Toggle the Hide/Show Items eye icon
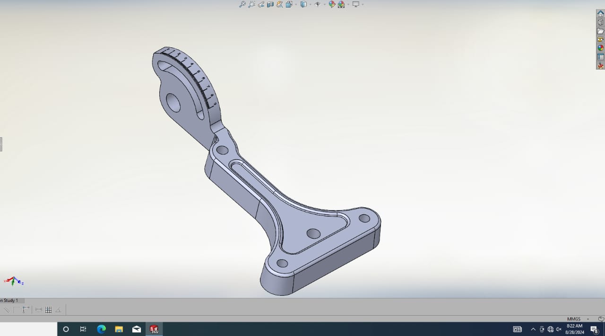 click(x=317, y=4)
